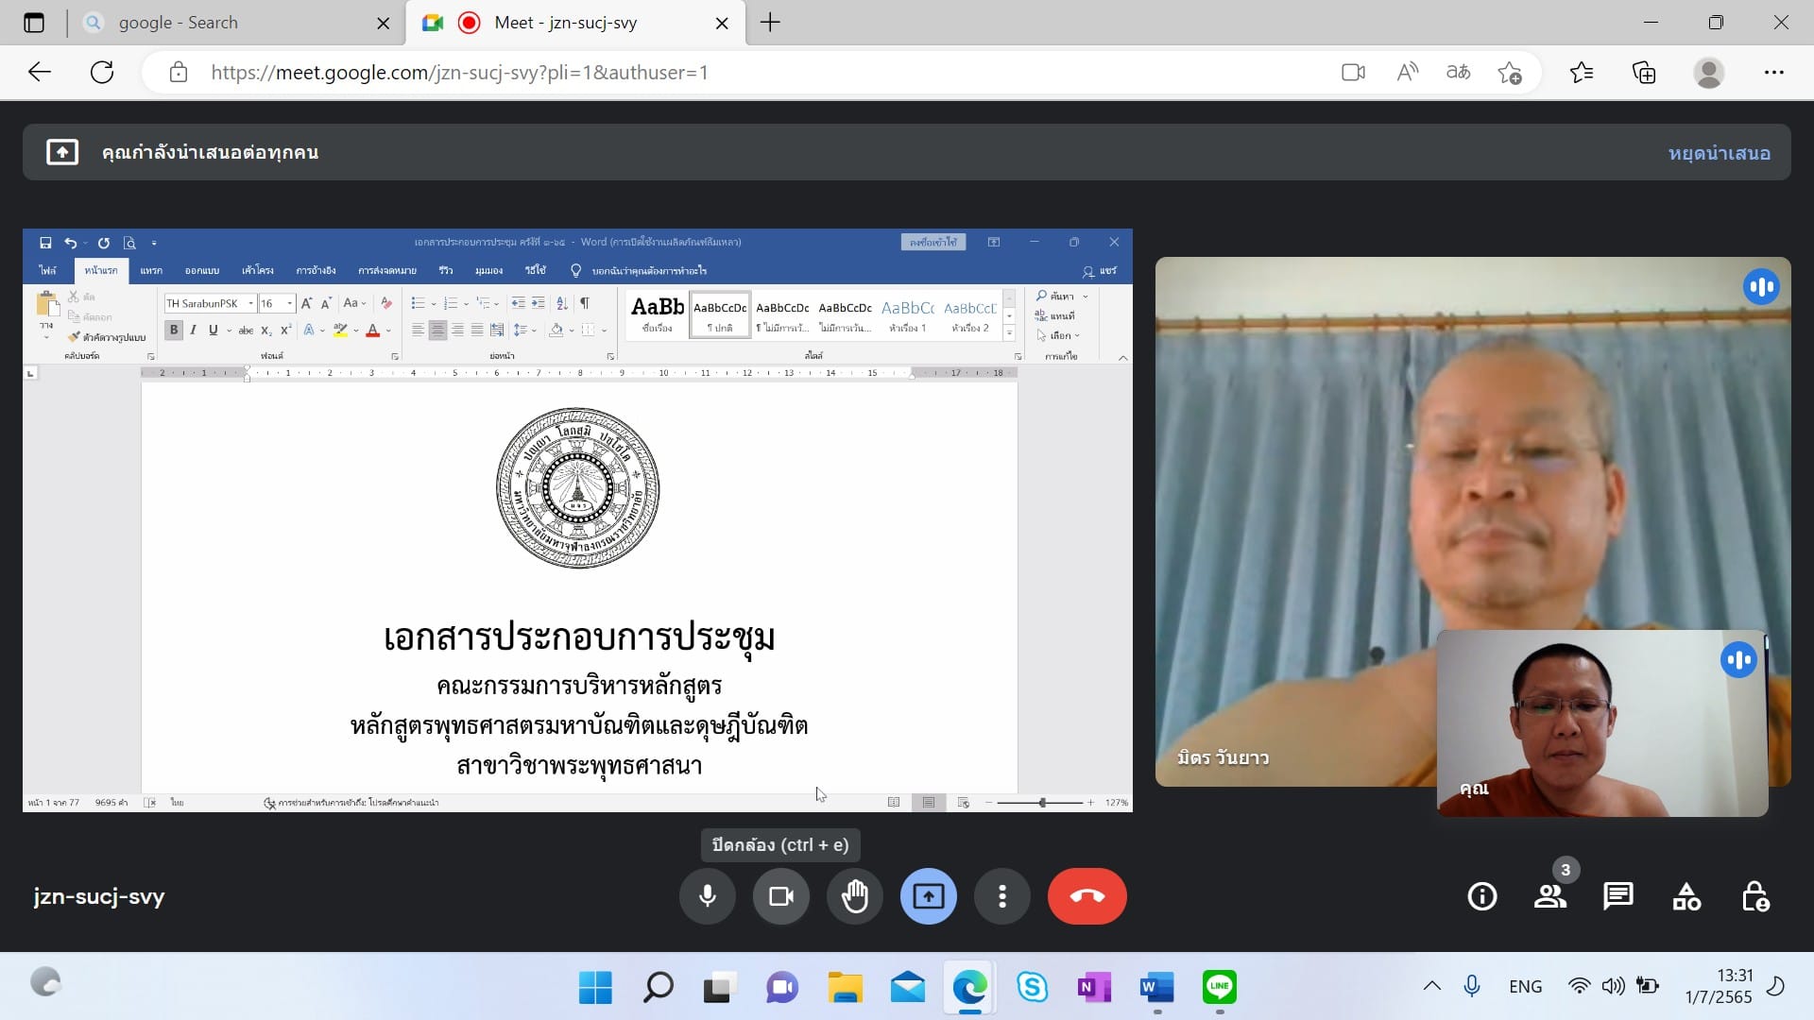Toggle underline formatting in Word
The height and width of the screenshot is (1020, 1814).
(x=213, y=331)
